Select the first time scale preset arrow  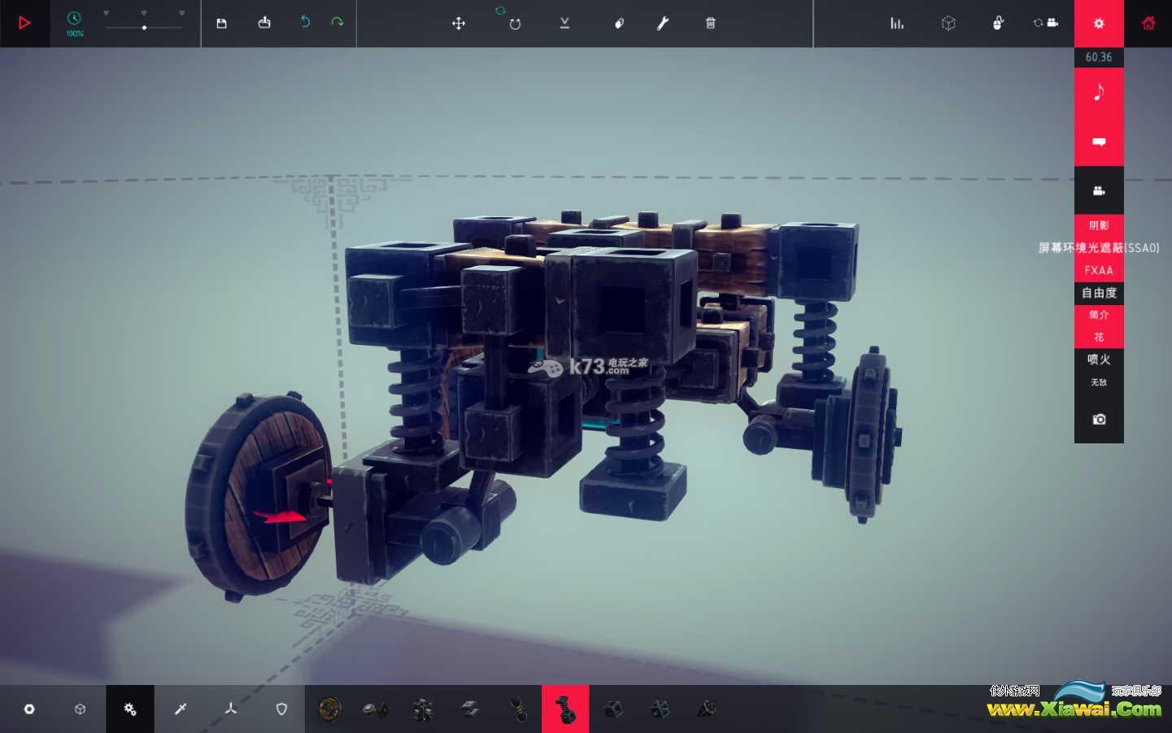point(106,13)
